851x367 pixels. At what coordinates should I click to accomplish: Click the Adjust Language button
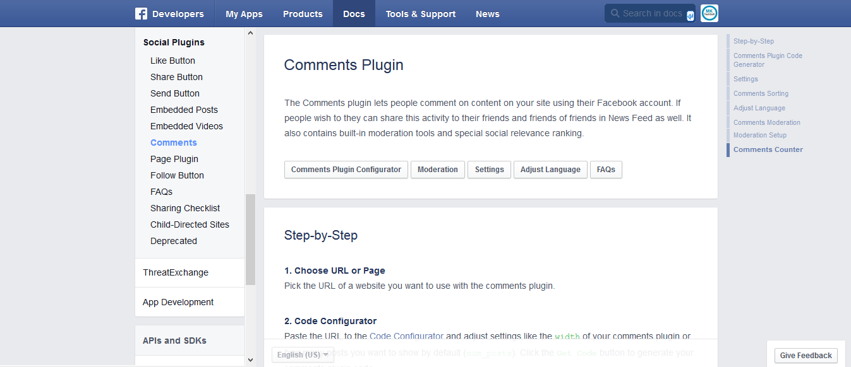point(550,170)
